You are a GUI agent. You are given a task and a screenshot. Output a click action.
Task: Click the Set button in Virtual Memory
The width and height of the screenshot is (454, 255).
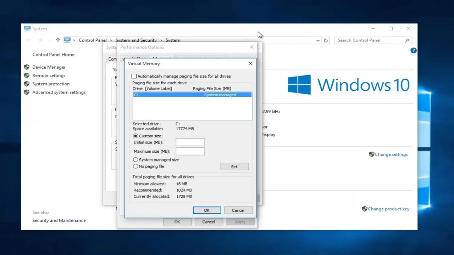(x=234, y=166)
